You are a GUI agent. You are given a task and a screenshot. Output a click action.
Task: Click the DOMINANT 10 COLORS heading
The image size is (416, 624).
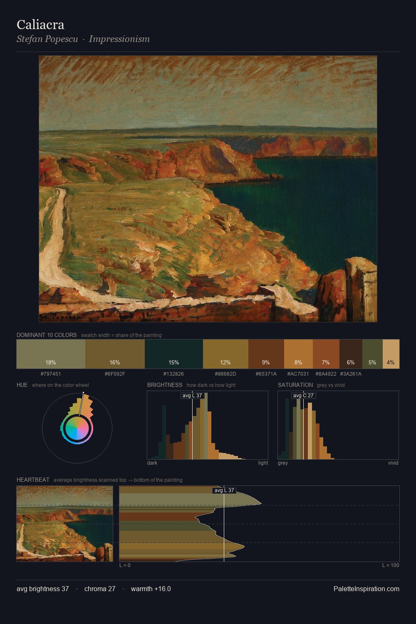[x=47, y=335]
